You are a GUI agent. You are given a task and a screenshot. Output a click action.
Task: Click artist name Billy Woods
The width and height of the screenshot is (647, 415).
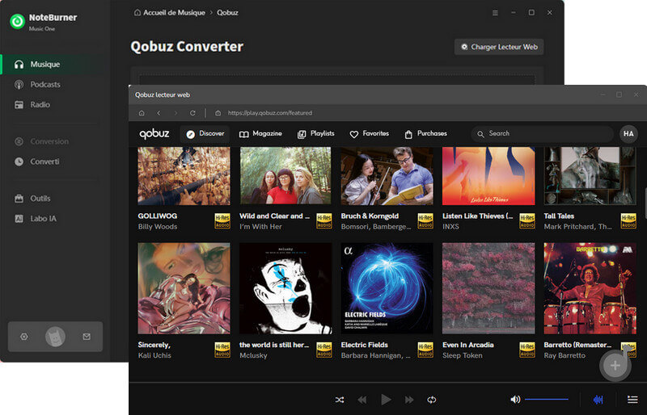click(x=158, y=227)
